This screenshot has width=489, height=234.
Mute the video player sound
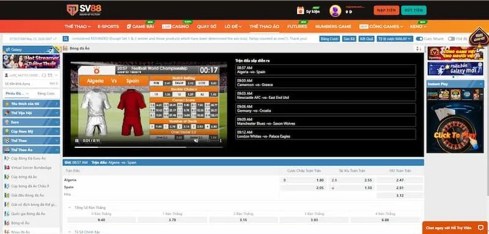tap(196, 141)
